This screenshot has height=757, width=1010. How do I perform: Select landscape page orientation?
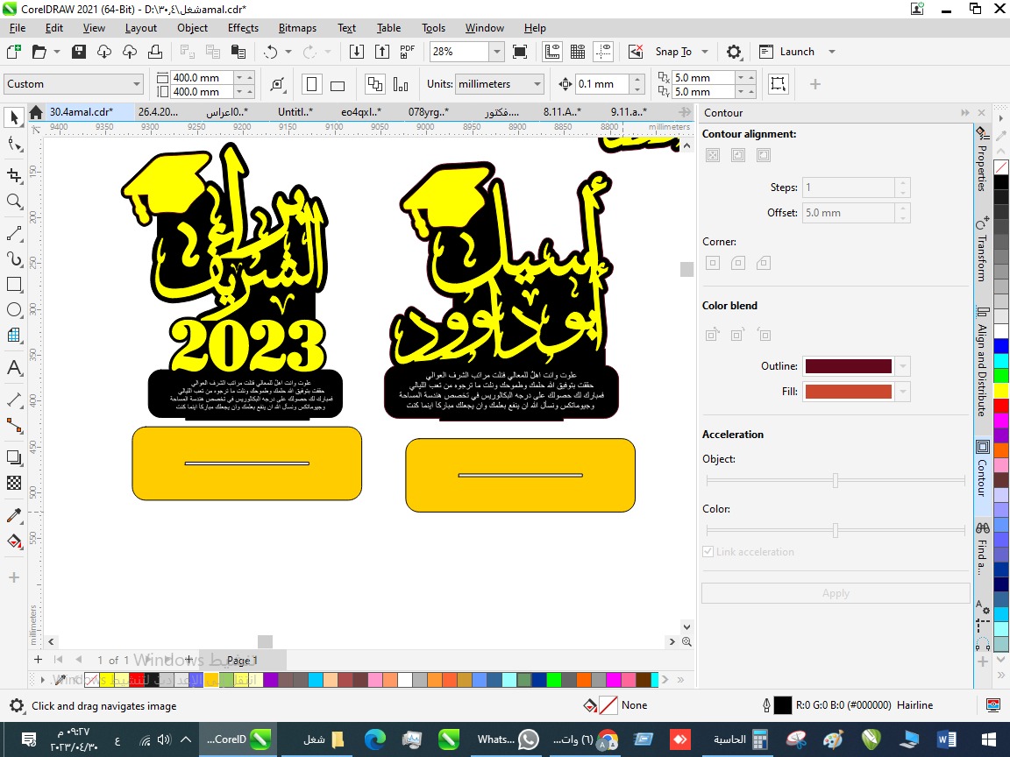point(338,84)
